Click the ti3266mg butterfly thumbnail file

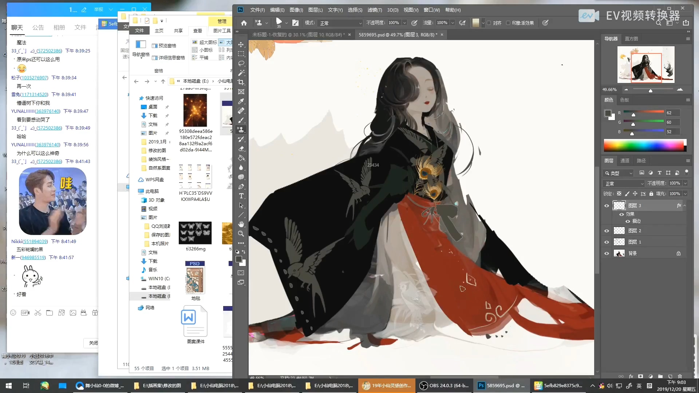(195, 233)
